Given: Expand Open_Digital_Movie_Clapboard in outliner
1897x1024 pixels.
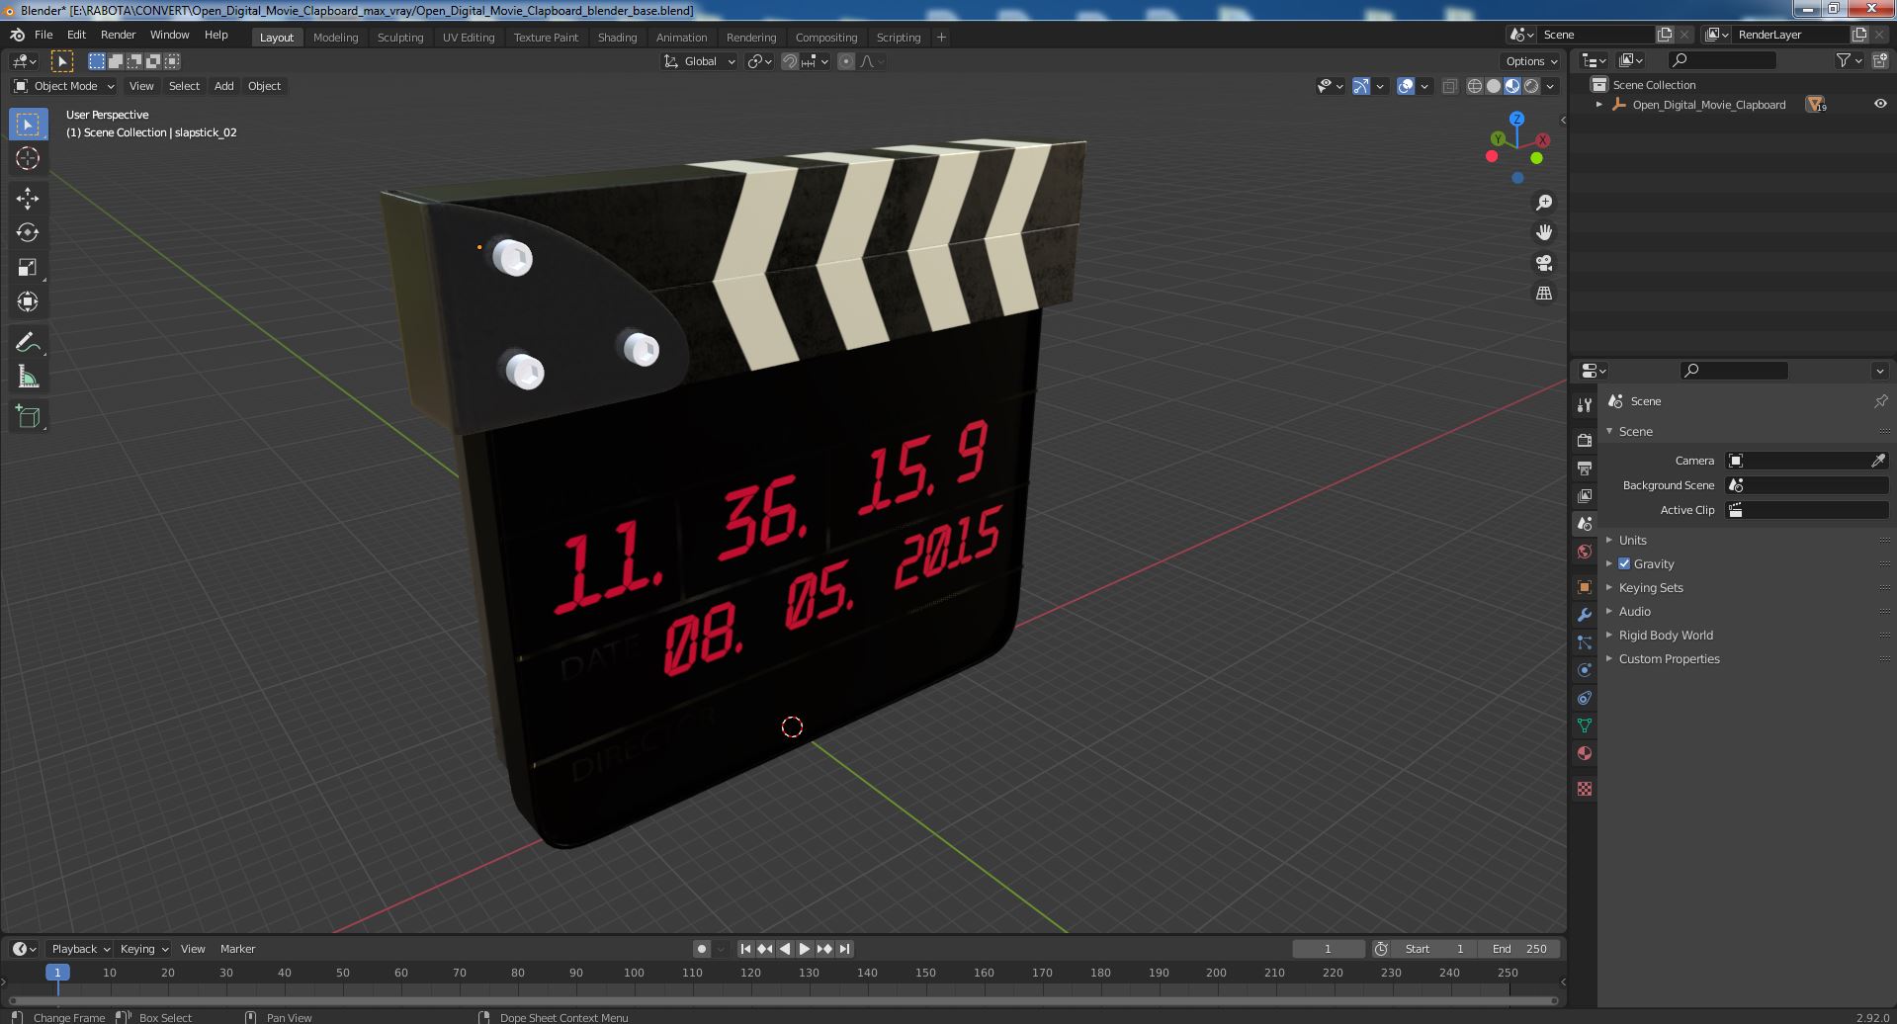Looking at the screenshot, I should tap(1598, 105).
